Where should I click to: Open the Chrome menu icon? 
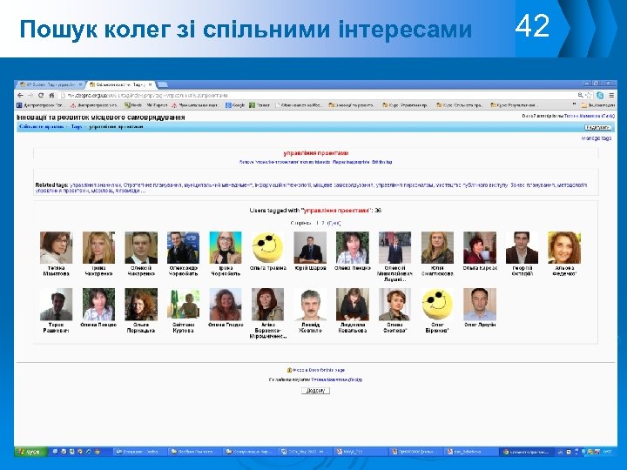611,96
